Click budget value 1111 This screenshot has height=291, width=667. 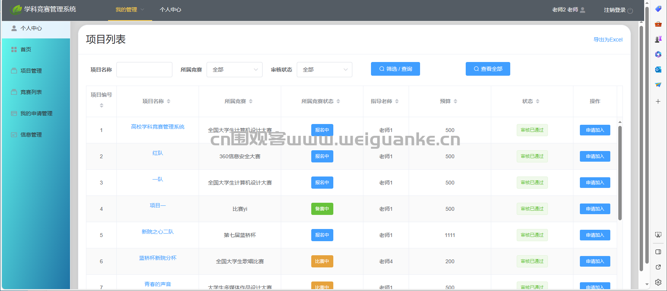coord(450,235)
